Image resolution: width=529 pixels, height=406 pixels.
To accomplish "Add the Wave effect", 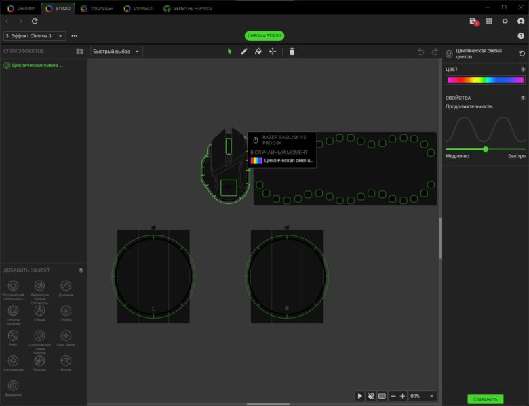I will (66, 361).
